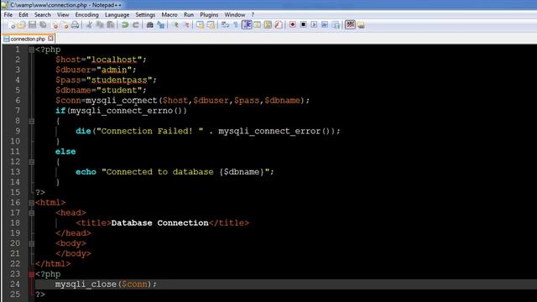Toggle Show All Characters pilcrow icon

pyautogui.click(x=236, y=24)
